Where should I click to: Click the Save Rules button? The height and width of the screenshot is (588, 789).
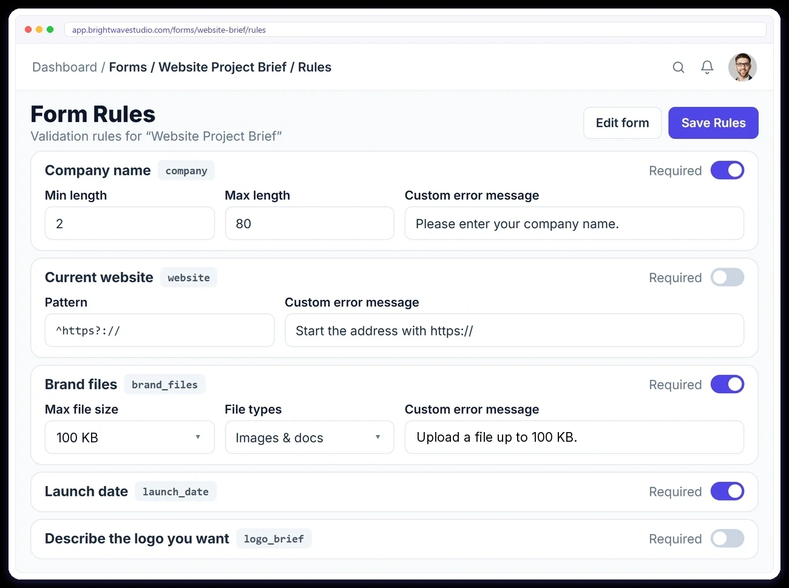point(713,123)
